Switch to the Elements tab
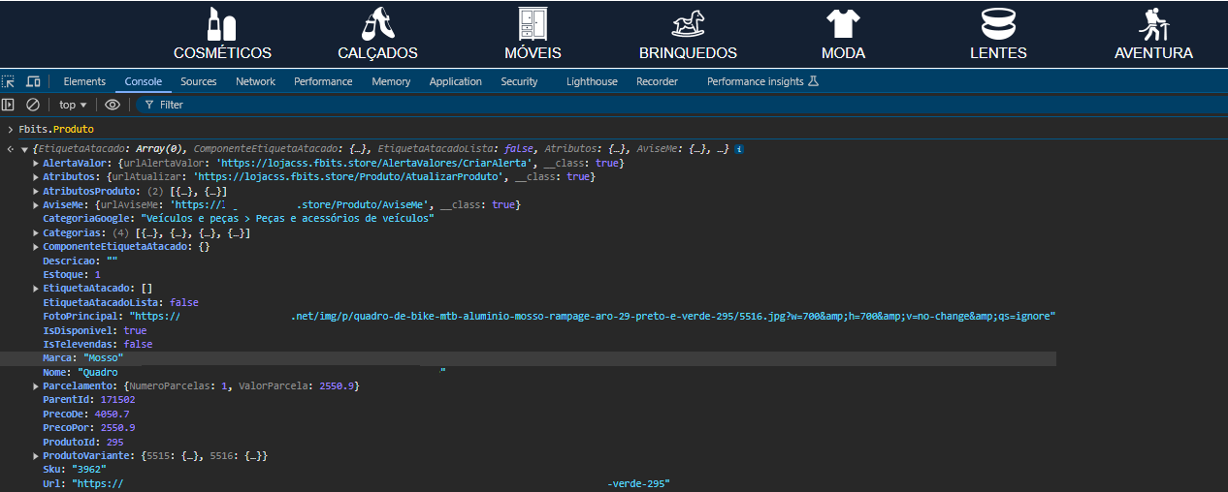Viewport: 1228px width, 492px height. 84,81
